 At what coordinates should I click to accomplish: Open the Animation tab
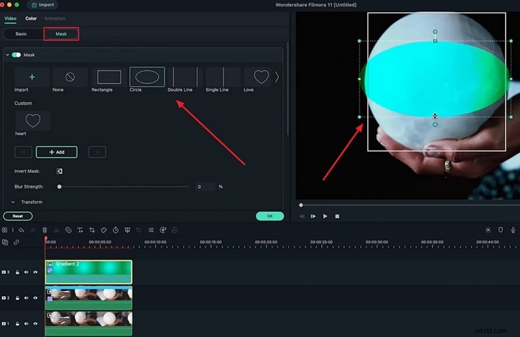tap(55, 19)
